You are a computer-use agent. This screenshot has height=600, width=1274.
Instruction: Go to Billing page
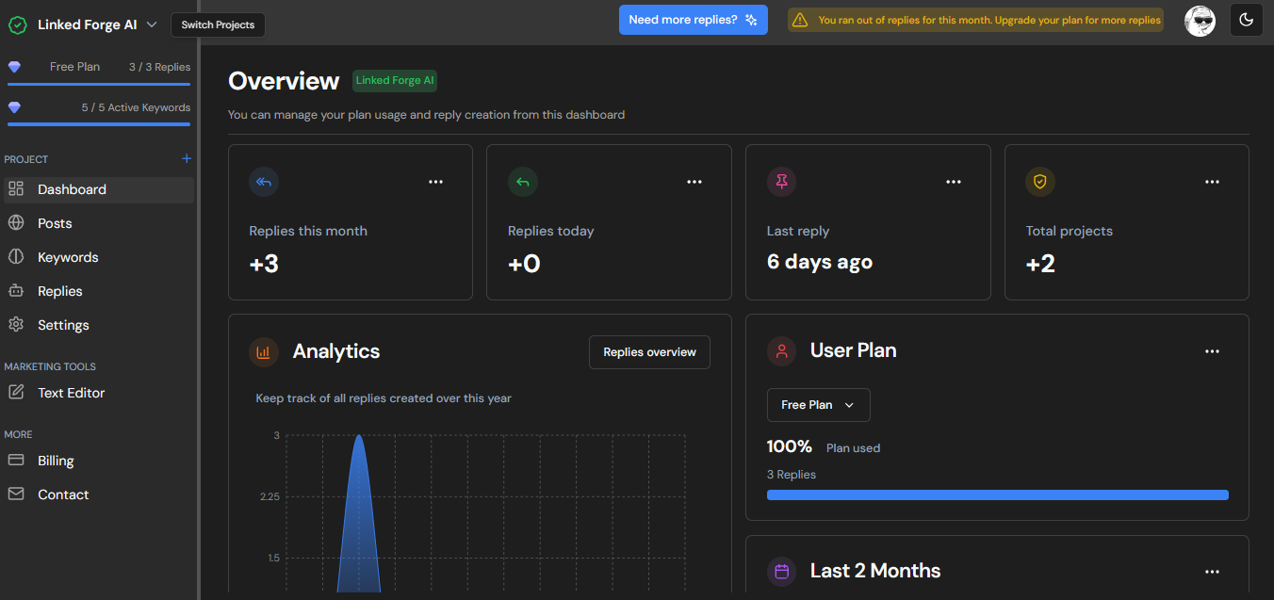coord(99,461)
